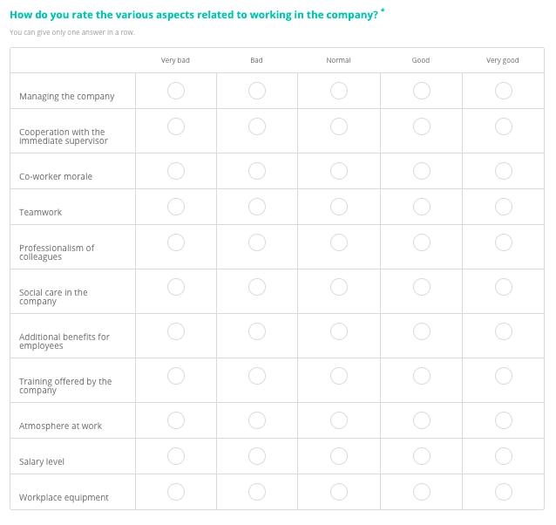
Task: Rate Teamwork as Good
Action: click(x=422, y=207)
